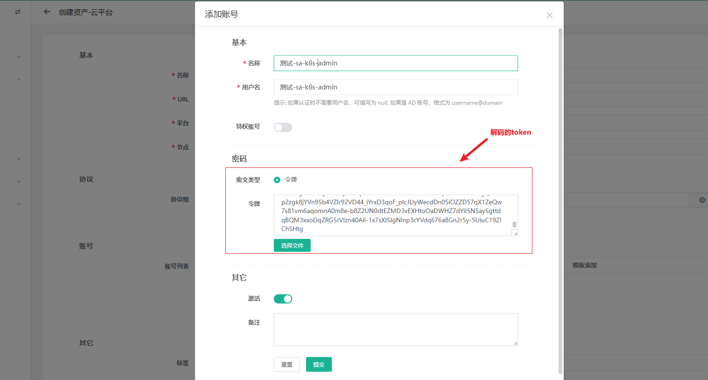The image size is (708, 380).
Task: Collapse the sidebar menu with upward chevron
Action: click(x=19, y=79)
